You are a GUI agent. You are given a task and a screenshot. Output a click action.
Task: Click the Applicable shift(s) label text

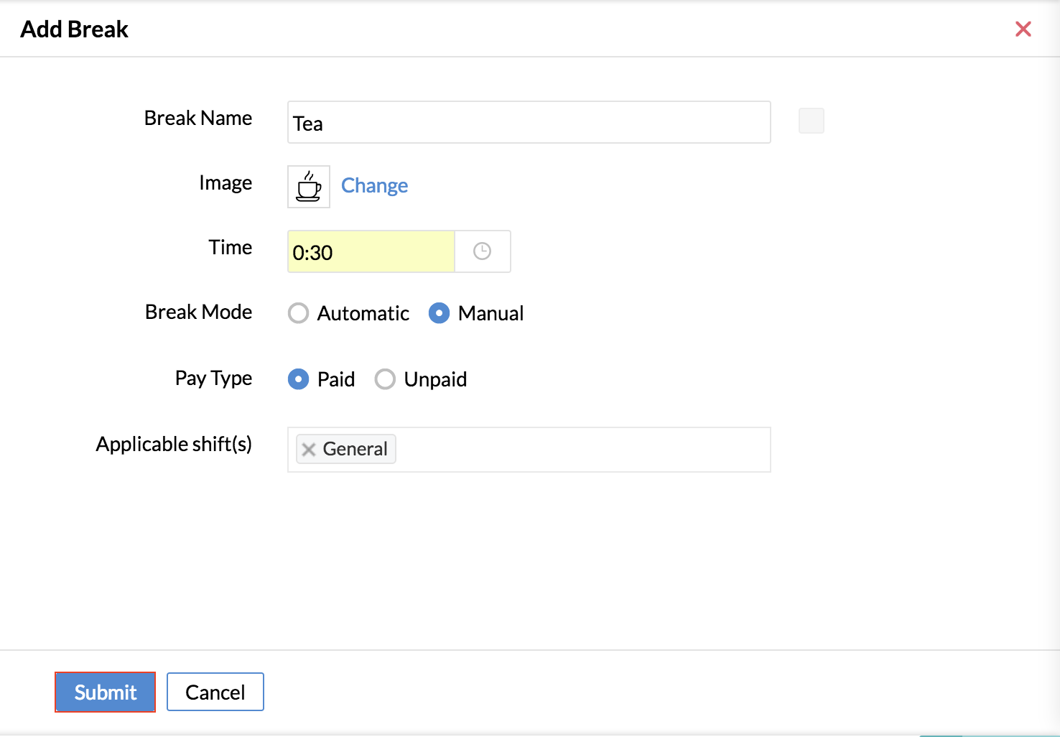point(174,444)
